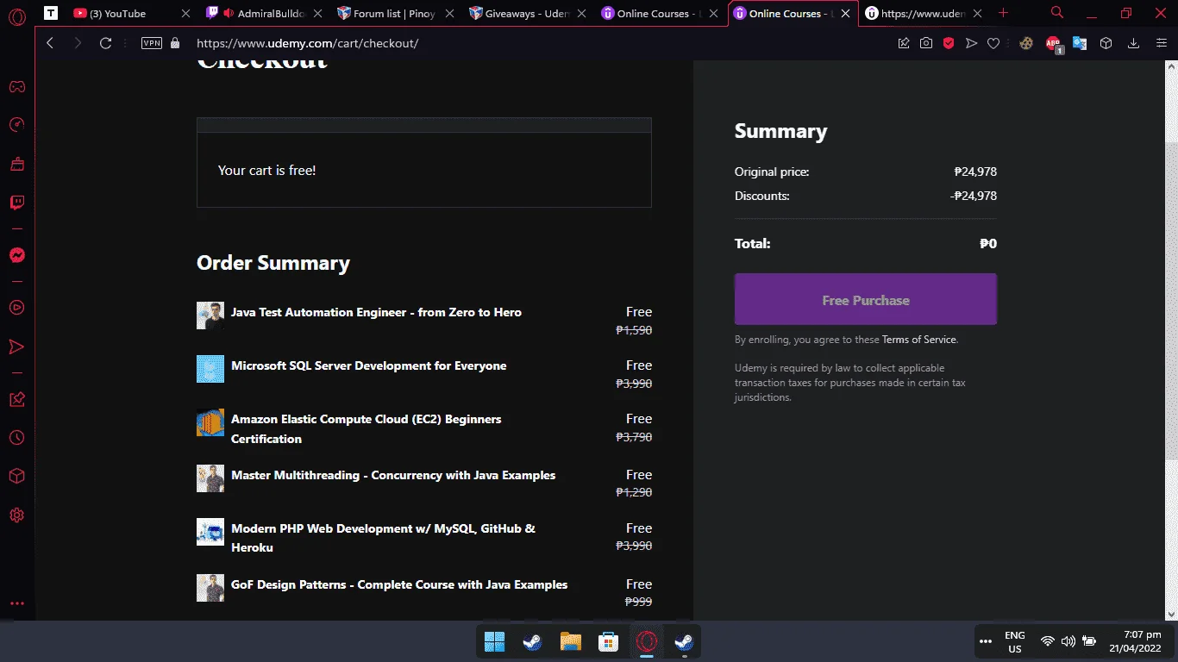This screenshot has height=662, width=1178.
Task: Open the Player icon in sidebar
Action: pos(16,308)
